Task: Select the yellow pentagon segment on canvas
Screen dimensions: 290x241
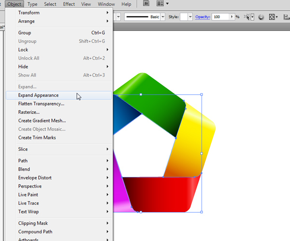Action: [192, 140]
